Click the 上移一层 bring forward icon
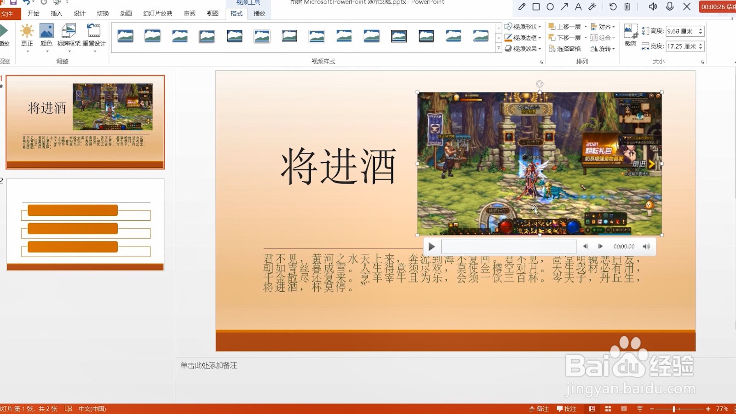Image resolution: width=736 pixels, height=414 pixels. [552, 27]
